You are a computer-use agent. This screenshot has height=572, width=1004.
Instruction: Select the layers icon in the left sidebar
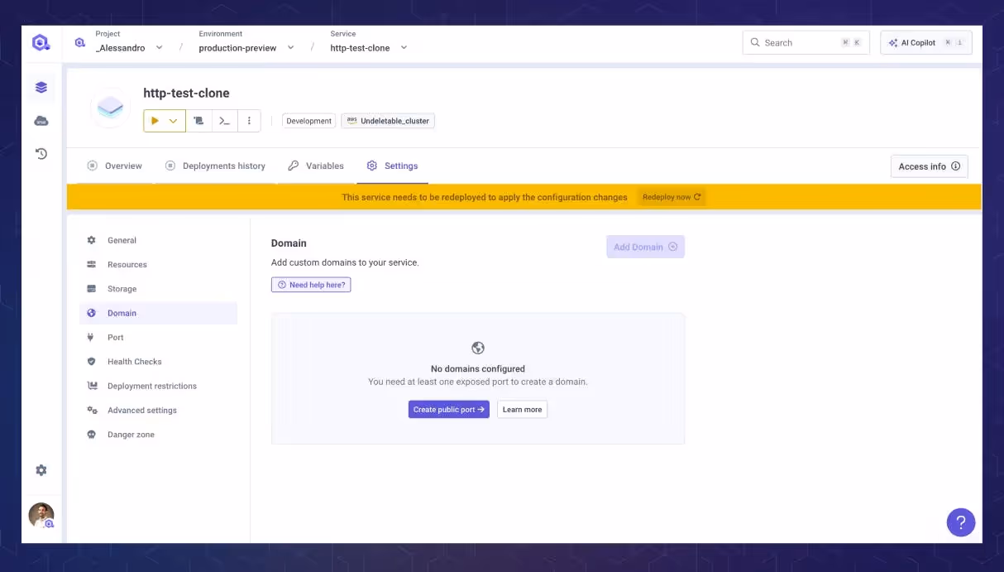pyautogui.click(x=41, y=87)
